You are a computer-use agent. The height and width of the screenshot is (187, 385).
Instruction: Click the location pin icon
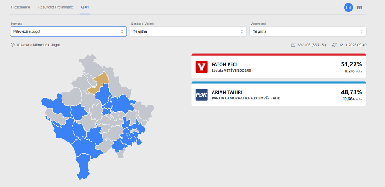(13, 45)
